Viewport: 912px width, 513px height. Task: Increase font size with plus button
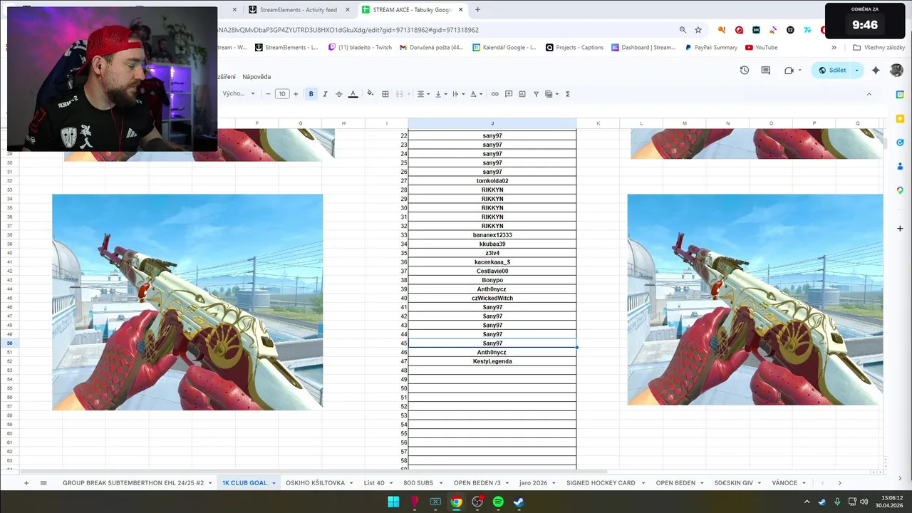click(x=296, y=94)
